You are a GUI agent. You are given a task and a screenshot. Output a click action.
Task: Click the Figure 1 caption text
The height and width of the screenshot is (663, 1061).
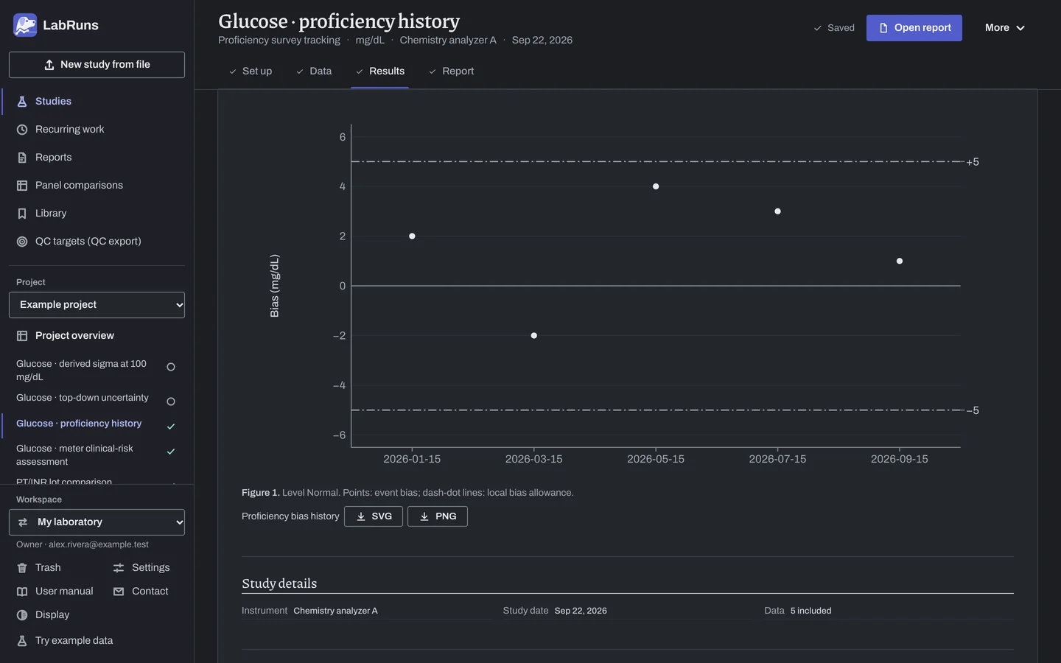407,493
